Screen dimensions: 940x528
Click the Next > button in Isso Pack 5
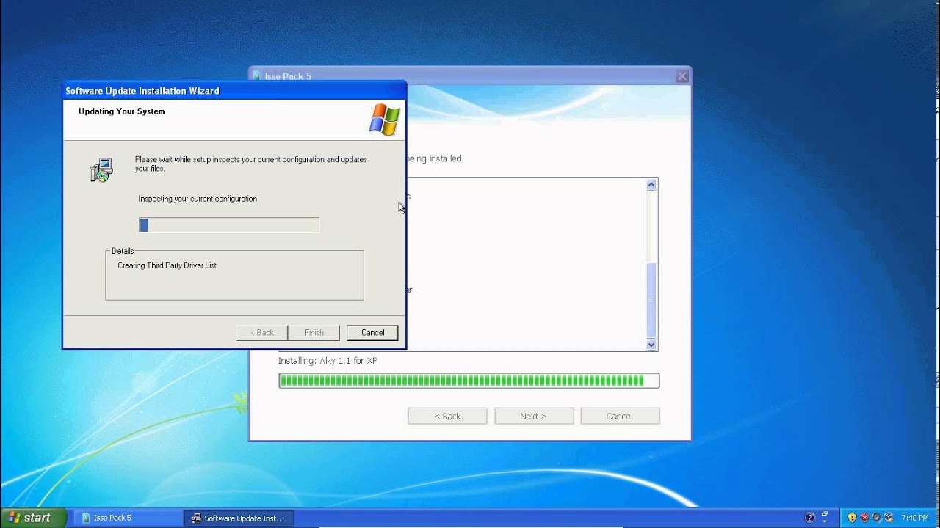click(533, 417)
